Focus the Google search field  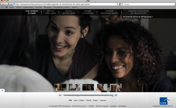pyautogui.click(x=148, y=4)
